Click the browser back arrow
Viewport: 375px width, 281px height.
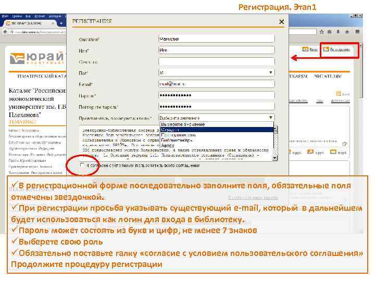pyautogui.click(x=5, y=32)
